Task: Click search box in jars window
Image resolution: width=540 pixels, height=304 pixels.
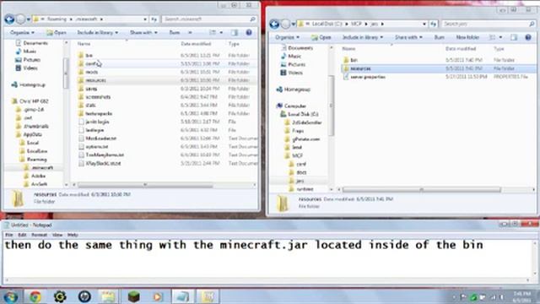Action: (x=489, y=24)
